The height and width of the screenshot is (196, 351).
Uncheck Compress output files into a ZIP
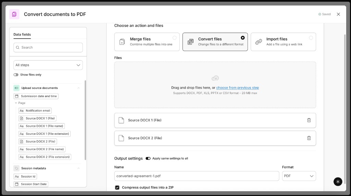[x=117, y=187]
